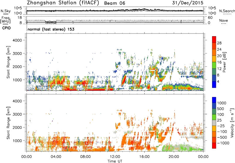
Task: Click the power panel Slant Range label
Action: coord(8,62)
